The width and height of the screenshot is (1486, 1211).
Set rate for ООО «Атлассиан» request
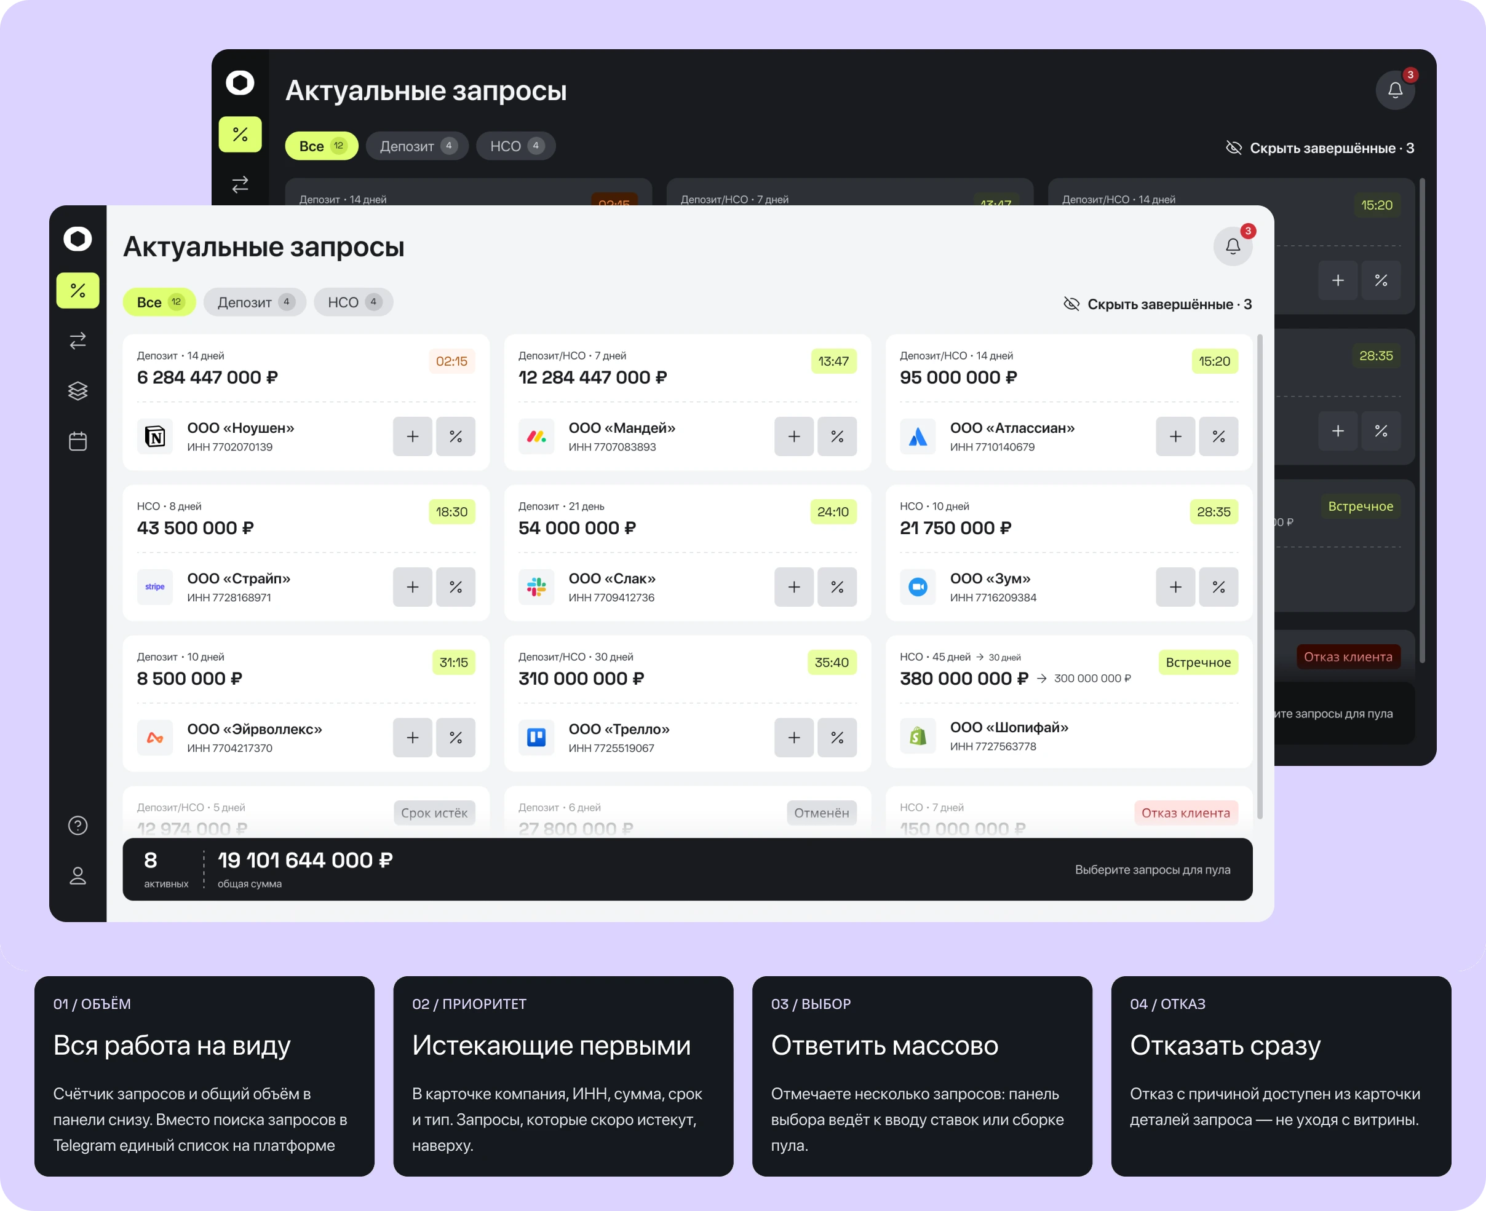coord(1218,436)
